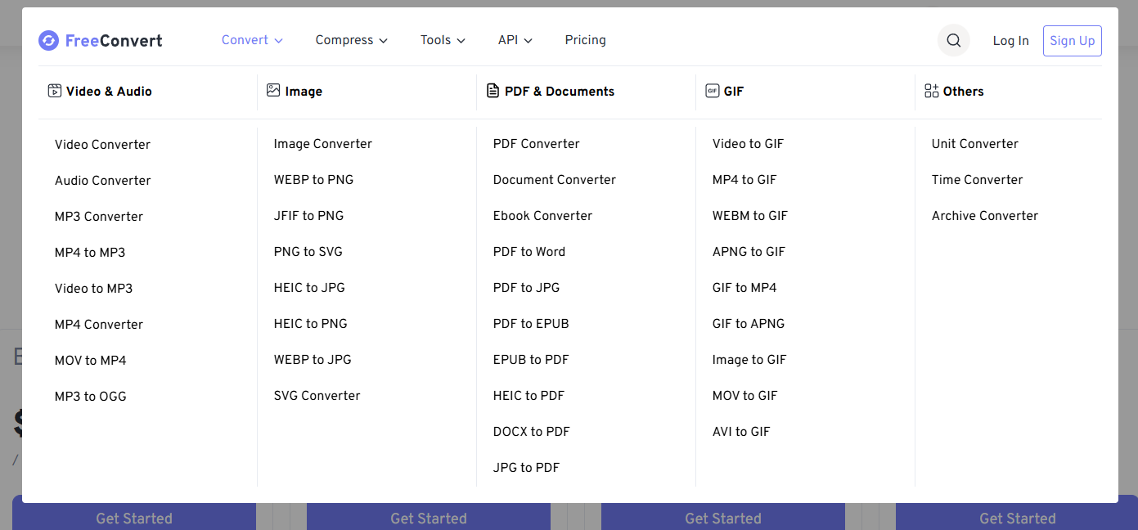This screenshot has height=530, width=1138.
Task: Choose PDF to JPG
Action: tap(527, 288)
